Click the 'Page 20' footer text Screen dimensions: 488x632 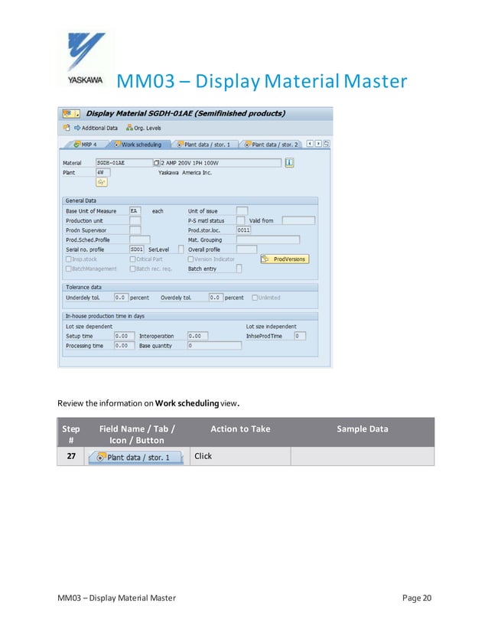click(x=417, y=598)
